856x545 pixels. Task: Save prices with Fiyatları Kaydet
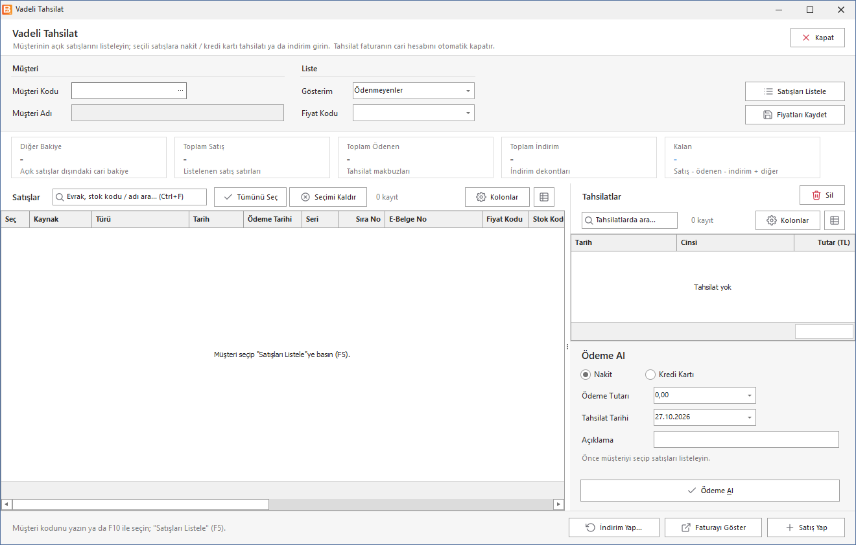(x=795, y=115)
